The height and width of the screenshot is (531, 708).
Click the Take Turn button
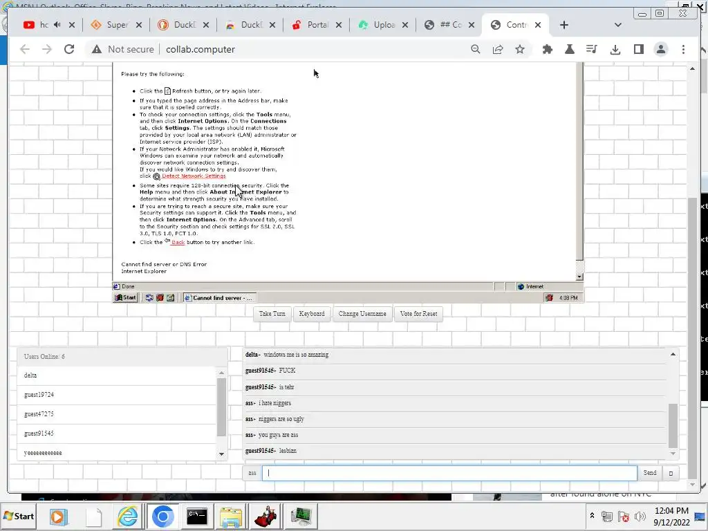point(272,314)
